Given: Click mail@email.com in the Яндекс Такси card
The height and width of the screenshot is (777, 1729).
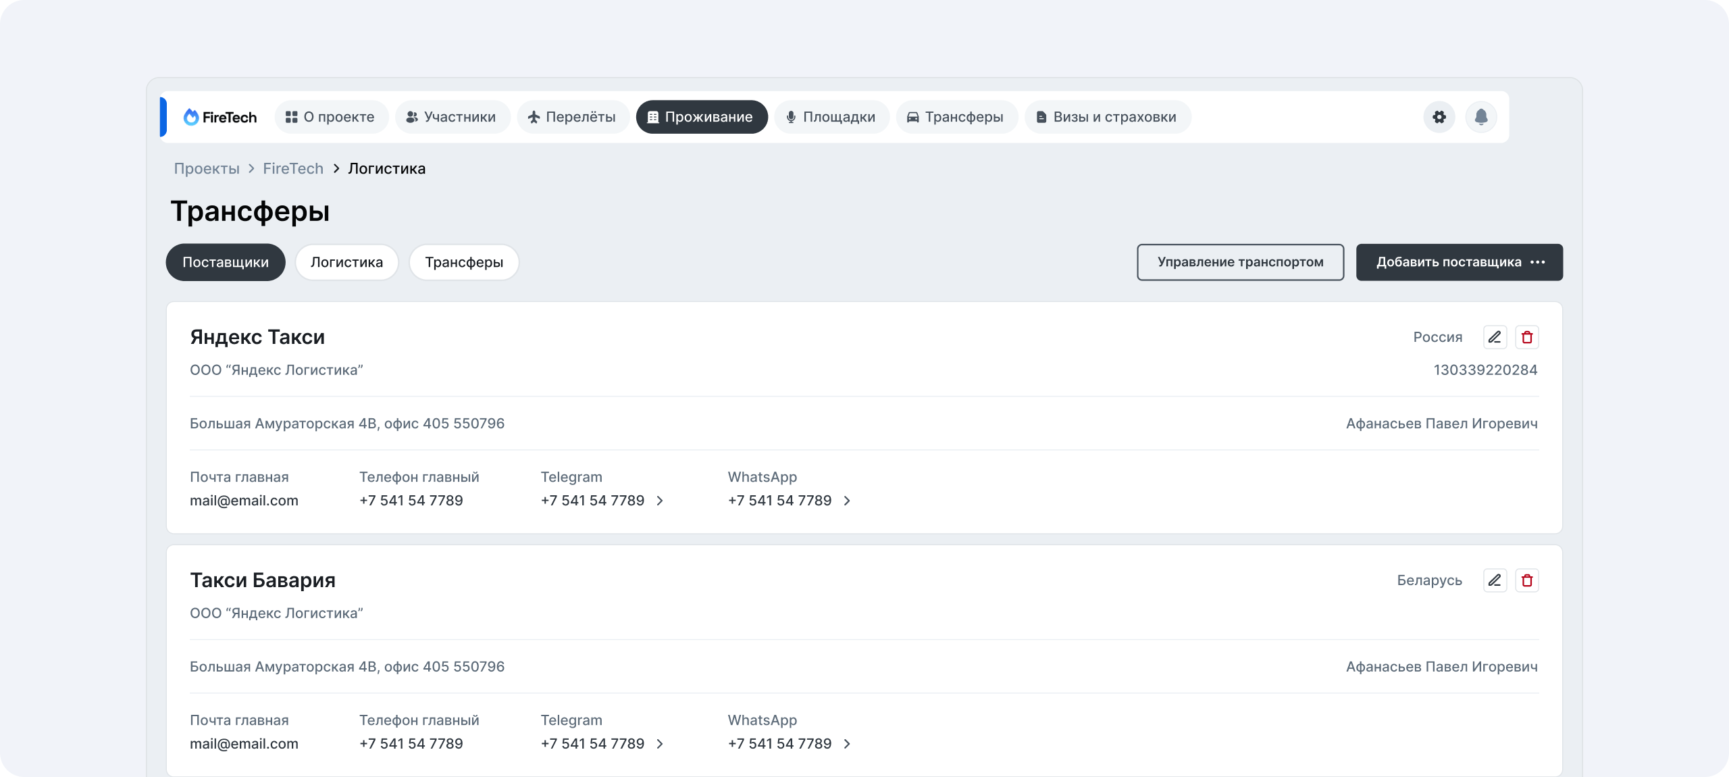Looking at the screenshot, I should [x=244, y=501].
